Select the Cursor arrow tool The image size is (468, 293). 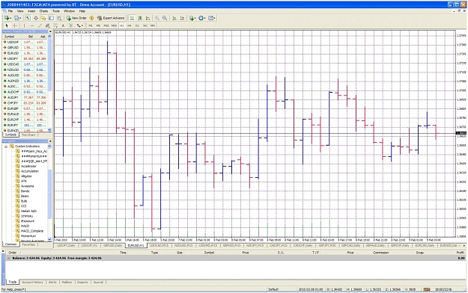[7, 25]
